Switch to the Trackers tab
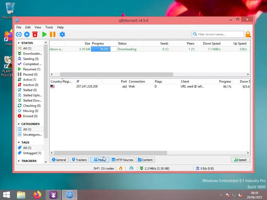This screenshot has width=267, height=200. (79, 160)
